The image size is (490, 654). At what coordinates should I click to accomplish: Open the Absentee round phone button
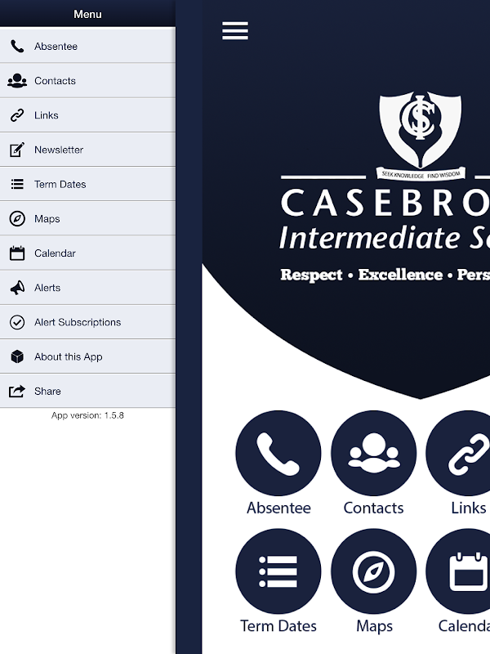click(x=278, y=453)
